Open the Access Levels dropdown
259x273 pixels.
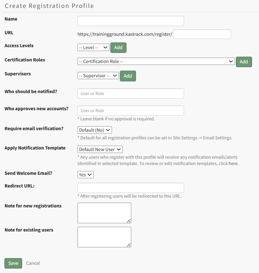point(93,48)
